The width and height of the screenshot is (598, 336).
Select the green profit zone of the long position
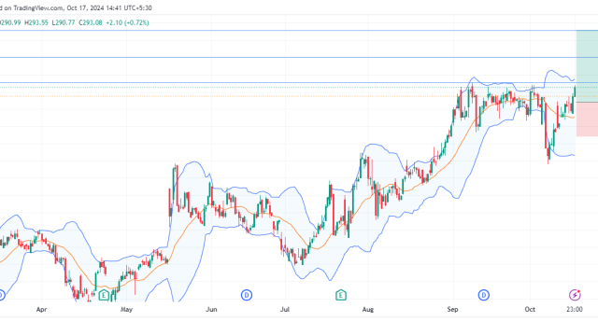click(x=587, y=66)
